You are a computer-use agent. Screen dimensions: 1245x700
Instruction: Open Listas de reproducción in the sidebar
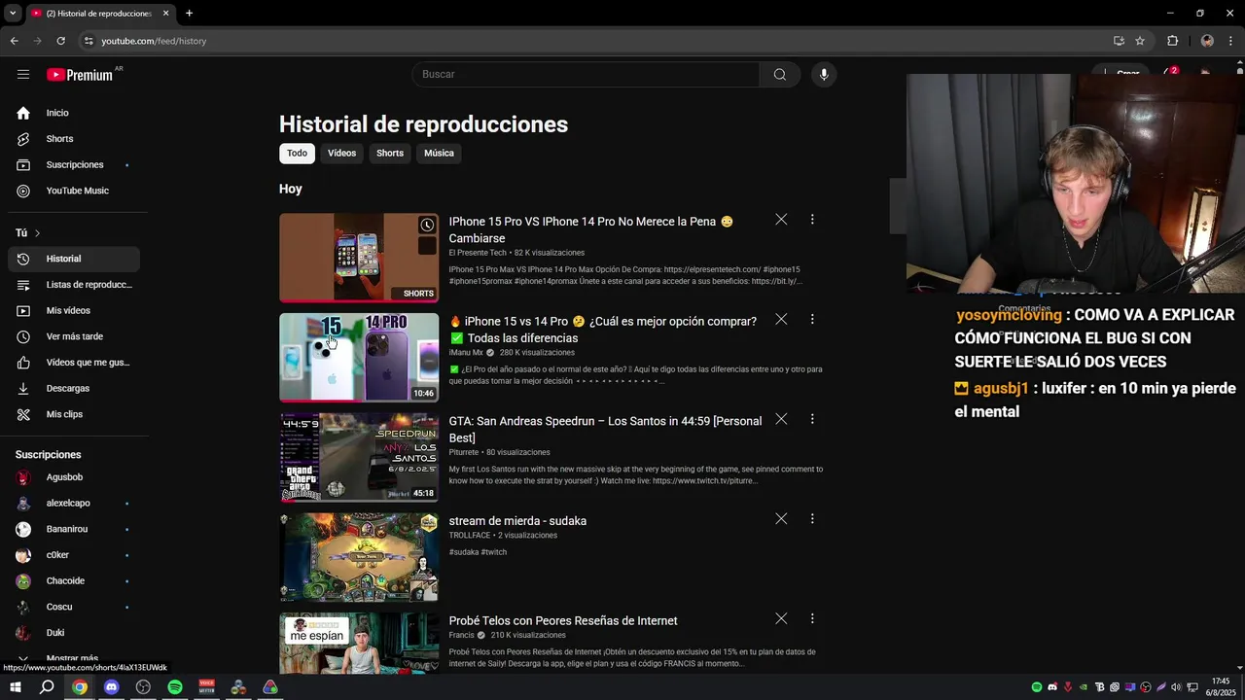click(74, 285)
